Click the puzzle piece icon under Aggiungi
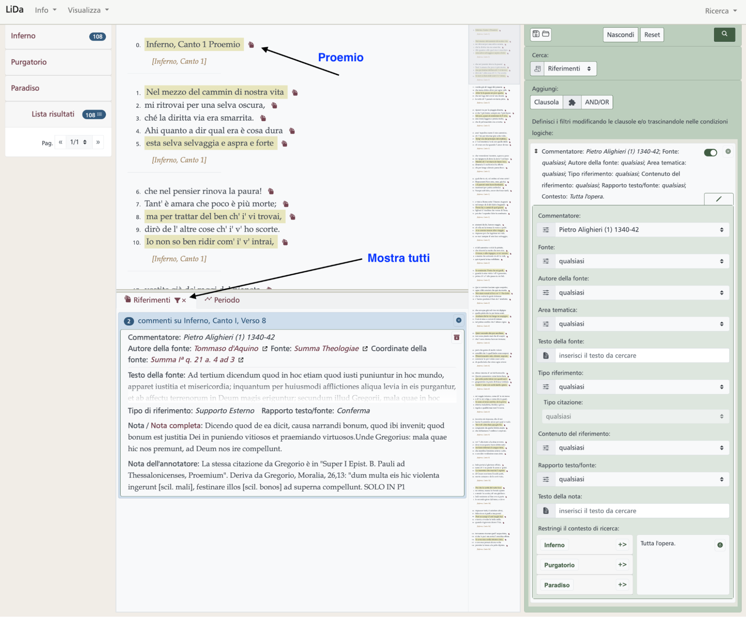 [572, 102]
